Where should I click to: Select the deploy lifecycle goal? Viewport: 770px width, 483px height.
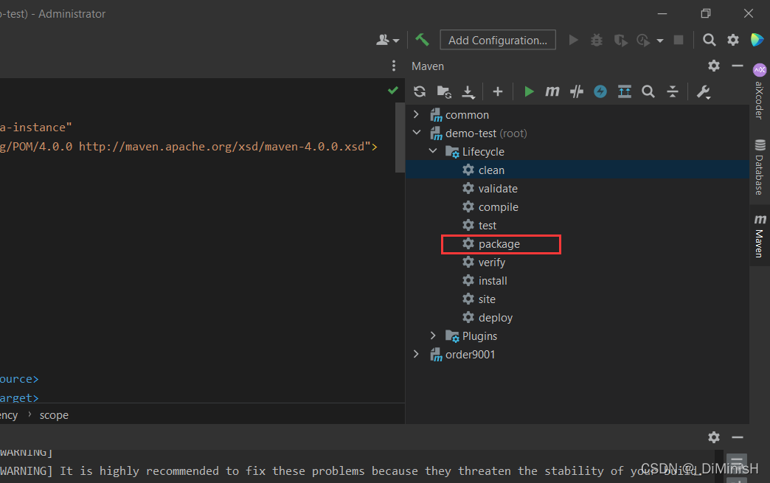[496, 318]
